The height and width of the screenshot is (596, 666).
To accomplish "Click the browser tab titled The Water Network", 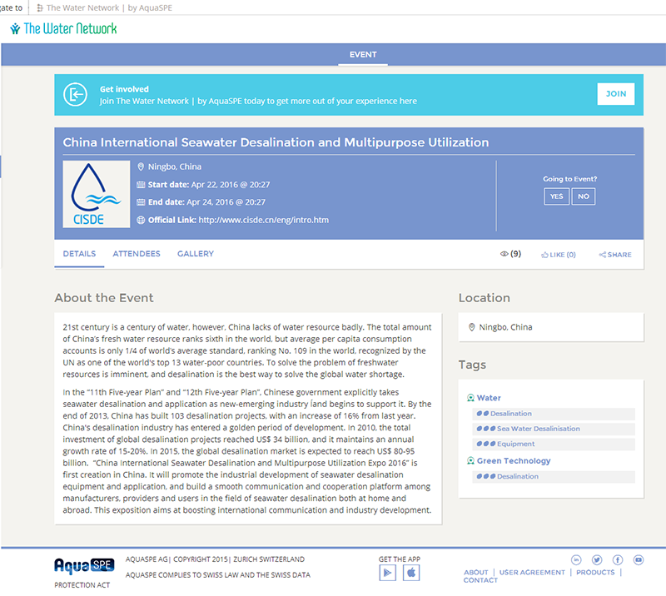I will [105, 7].
